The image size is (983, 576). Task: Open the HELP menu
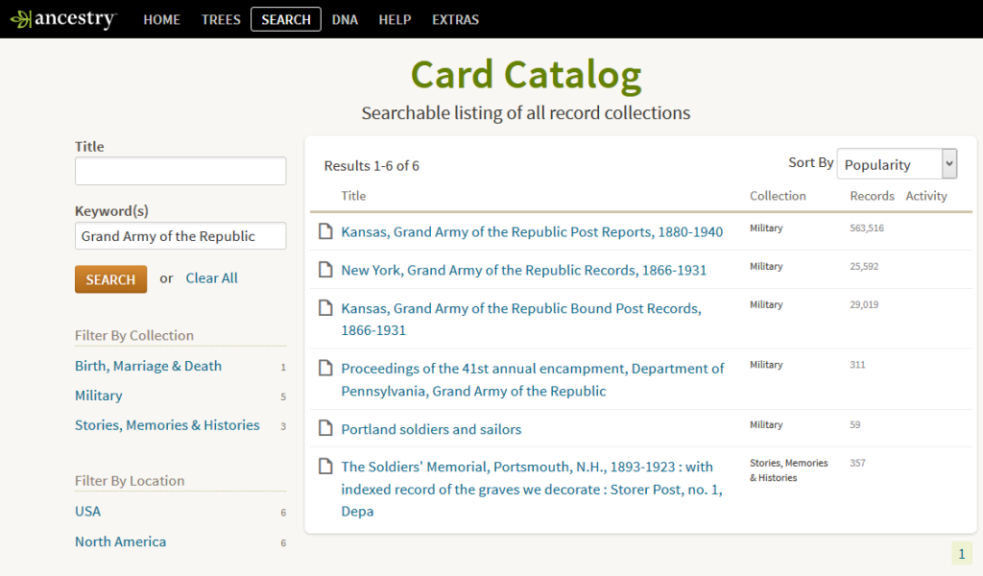coord(395,20)
